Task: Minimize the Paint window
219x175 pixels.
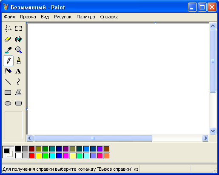Action: point(192,7)
